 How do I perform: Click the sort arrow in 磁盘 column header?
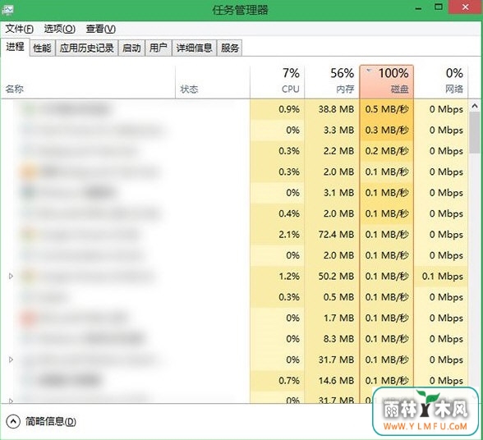pos(369,71)
